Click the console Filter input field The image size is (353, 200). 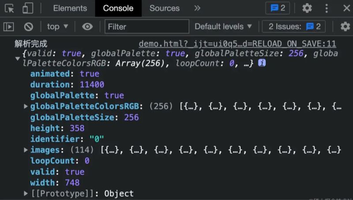[146, 27]
